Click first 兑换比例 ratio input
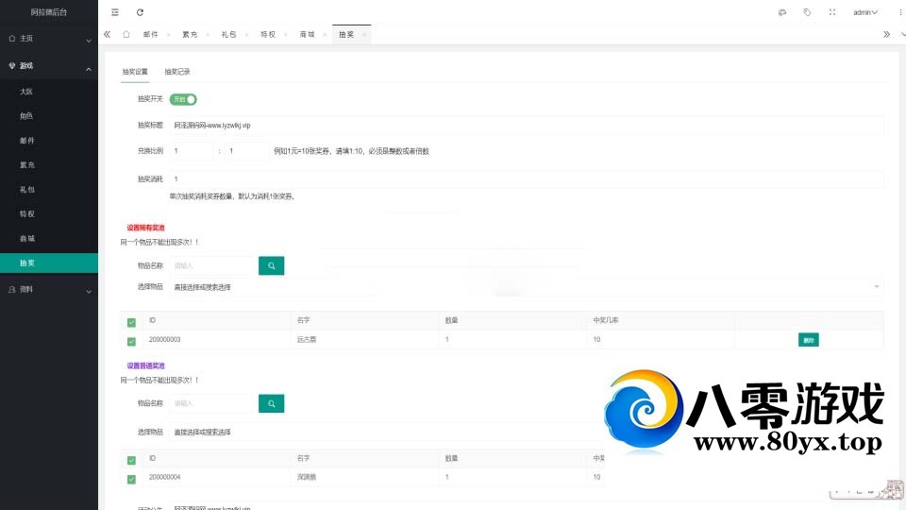 [x=192, y=151]
